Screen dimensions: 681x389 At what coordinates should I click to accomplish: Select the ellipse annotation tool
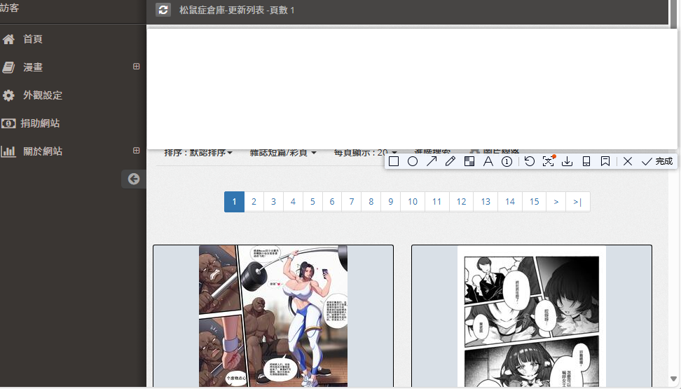pos(413,161)
